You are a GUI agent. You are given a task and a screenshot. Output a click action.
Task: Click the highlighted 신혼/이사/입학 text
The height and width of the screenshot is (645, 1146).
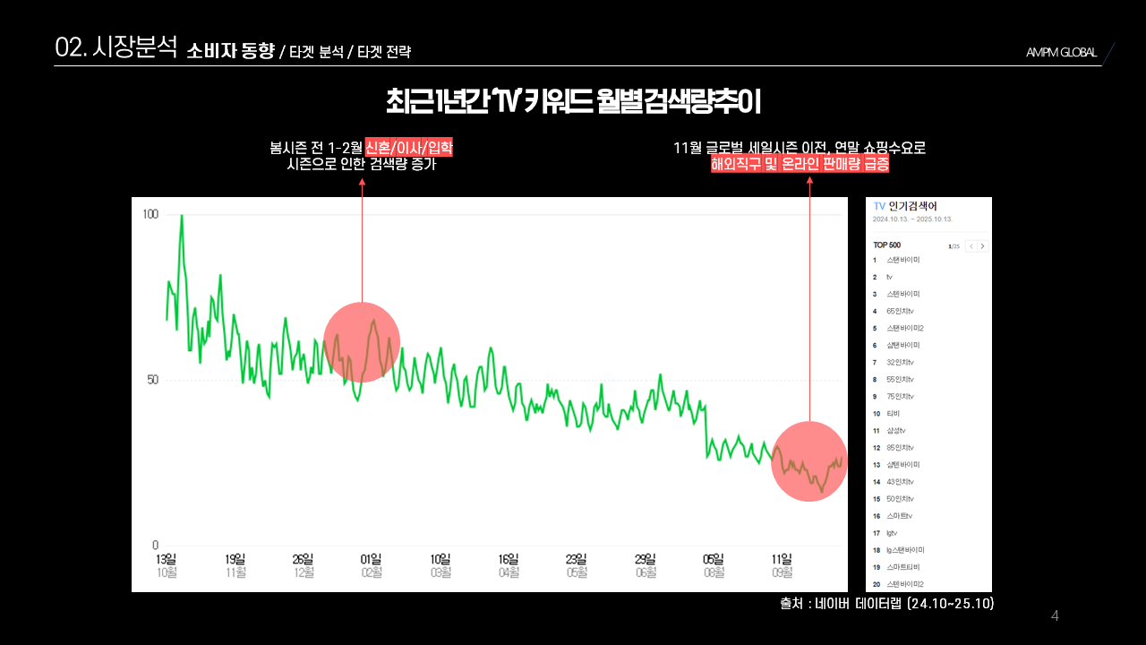click(x=408, y=148)
